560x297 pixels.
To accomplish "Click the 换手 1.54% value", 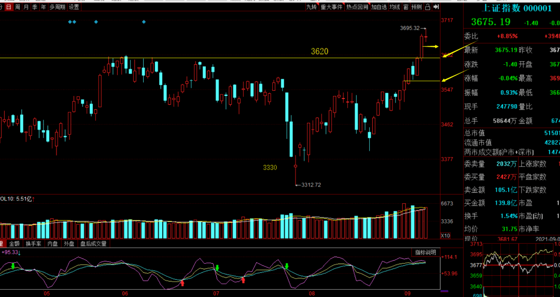I will [x=509, y=216].
